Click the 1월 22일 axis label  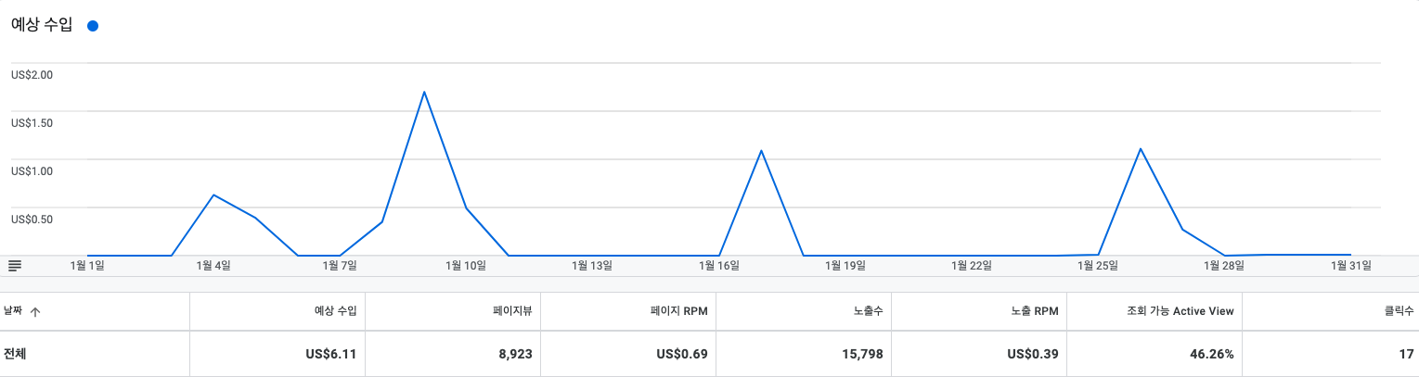pos(972,266)
